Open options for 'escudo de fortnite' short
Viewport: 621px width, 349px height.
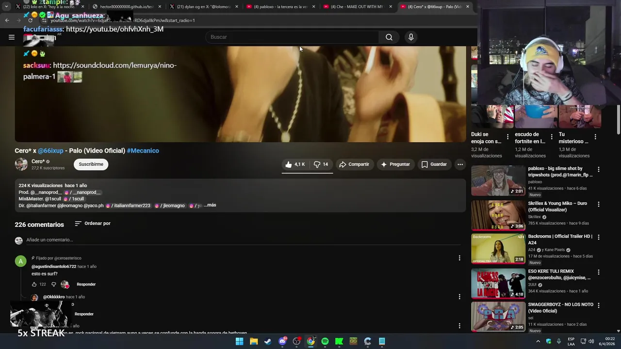[x=552, y=137]
